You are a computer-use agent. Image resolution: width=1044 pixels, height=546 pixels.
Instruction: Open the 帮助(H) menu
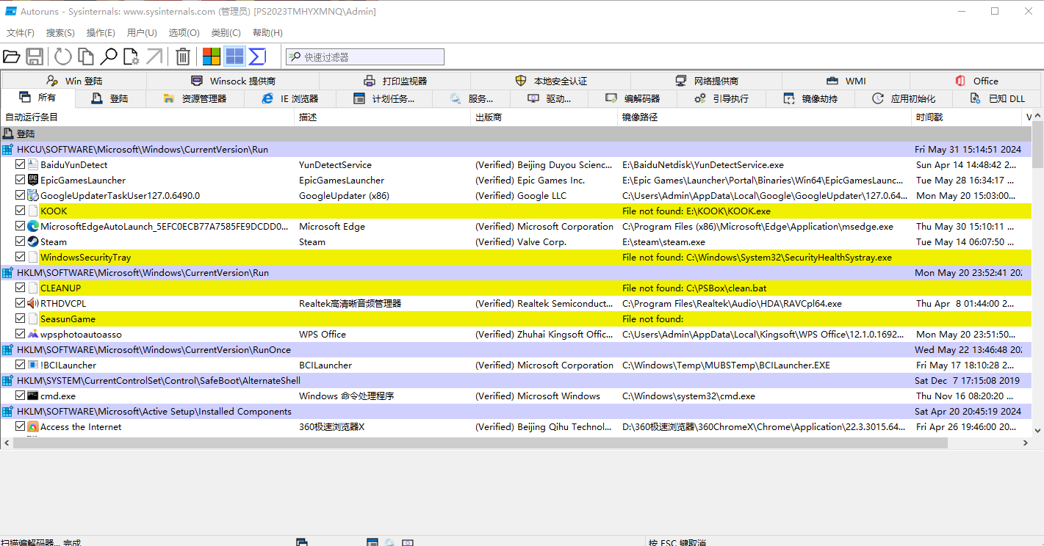click(267, 33)
